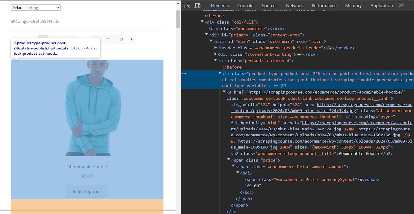Select the Price-currencySymbol span node
Image resolution: width=414 pixels, height=214 pixels.
point(312,180)
